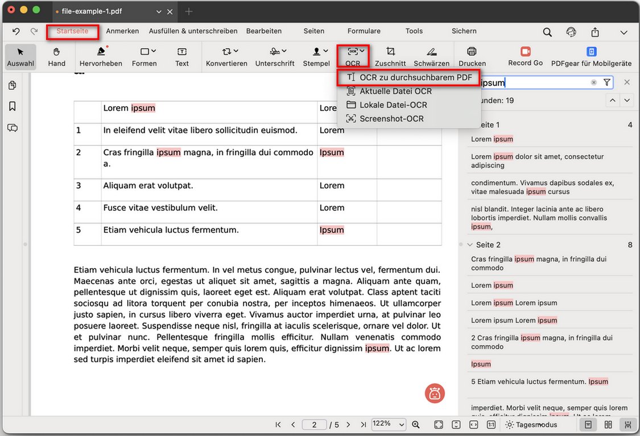This screenshot has height=436, width=640.
Task: Switch to the Bearbeiten tab
Action: coord(264,31)
